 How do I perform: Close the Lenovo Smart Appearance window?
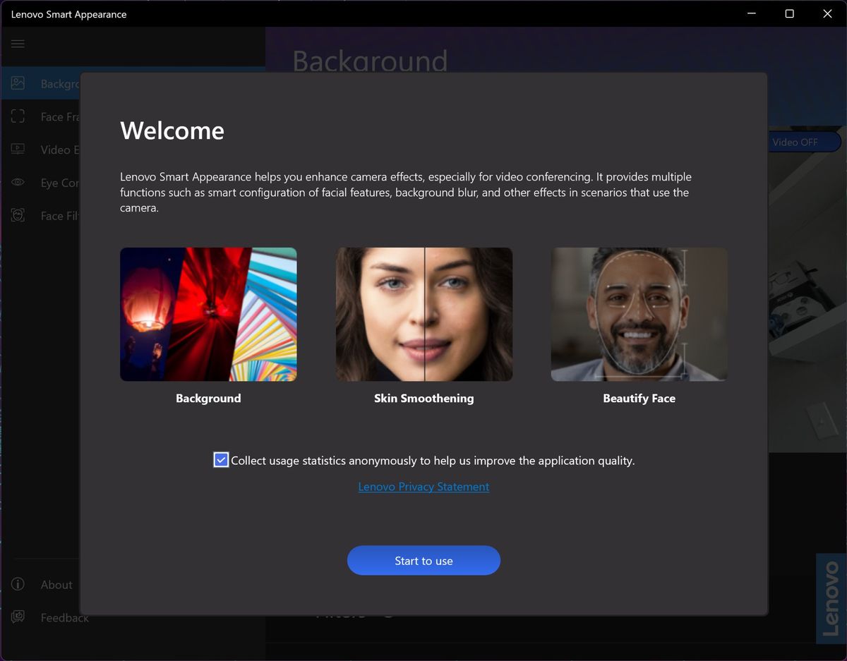click(827, 13)
